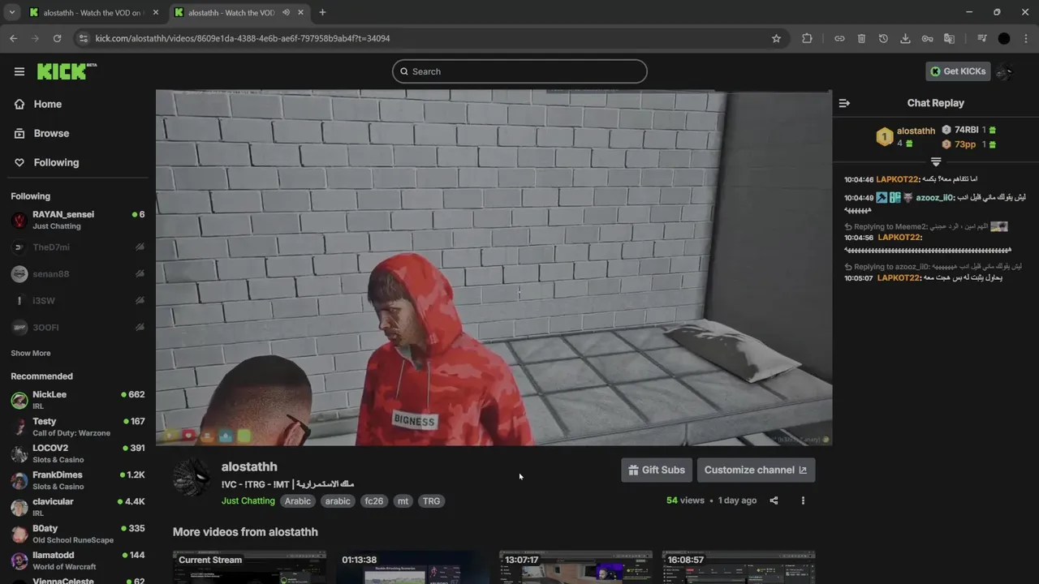Open the Kick user avatar menu

(x=1005, y=71)
